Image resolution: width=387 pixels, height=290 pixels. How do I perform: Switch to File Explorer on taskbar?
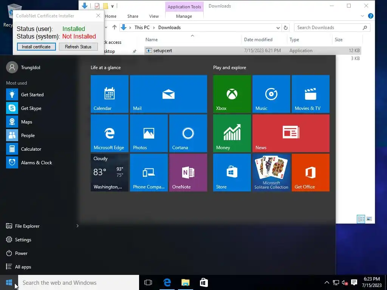(x=185, y=282)
